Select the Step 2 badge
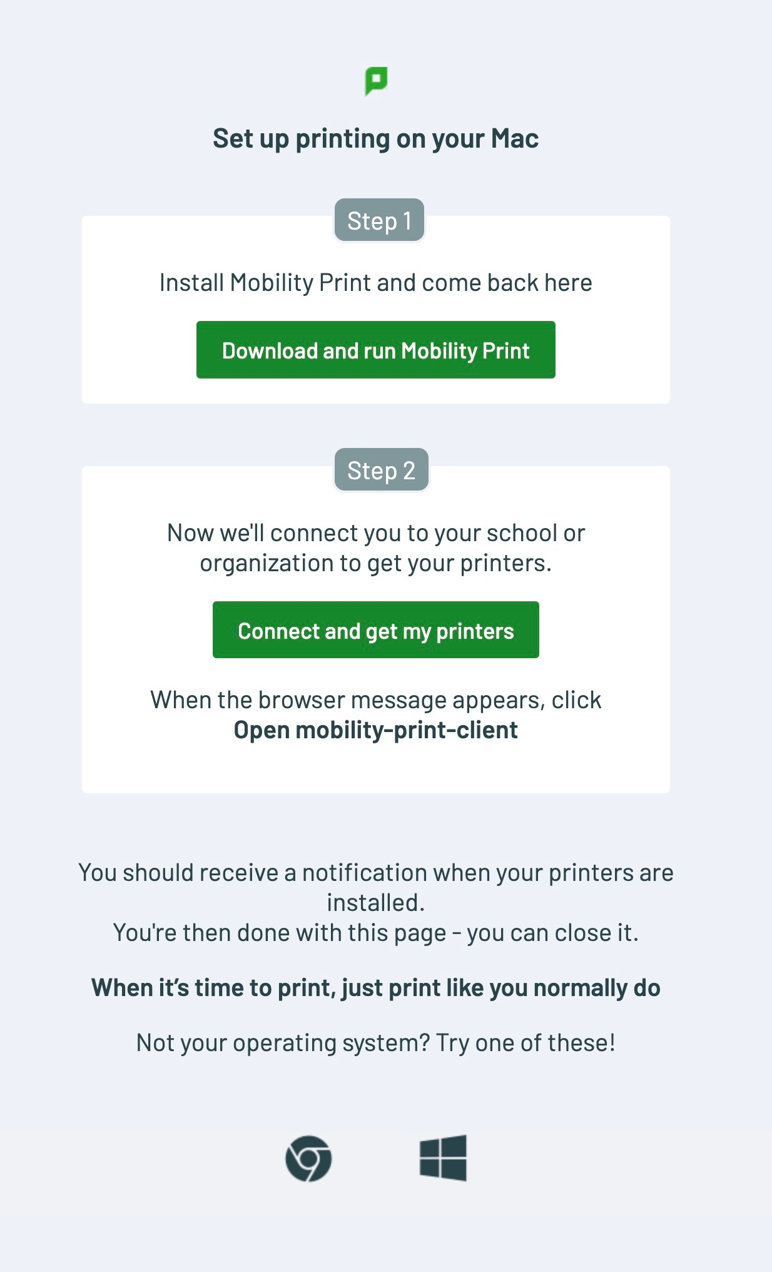The height and width of the screenshot is (1272, 772). tap(381, 470)
